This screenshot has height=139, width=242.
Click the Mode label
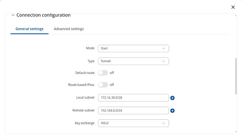[90, 48]
